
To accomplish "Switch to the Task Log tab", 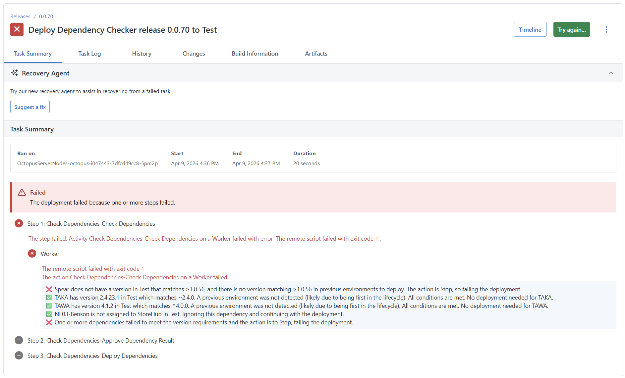I will tap(89, 53).
